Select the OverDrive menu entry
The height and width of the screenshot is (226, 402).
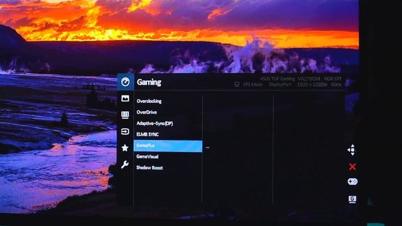[x=146, y=112]
